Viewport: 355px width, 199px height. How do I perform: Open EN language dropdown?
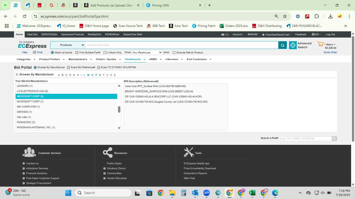click(316, 34)
